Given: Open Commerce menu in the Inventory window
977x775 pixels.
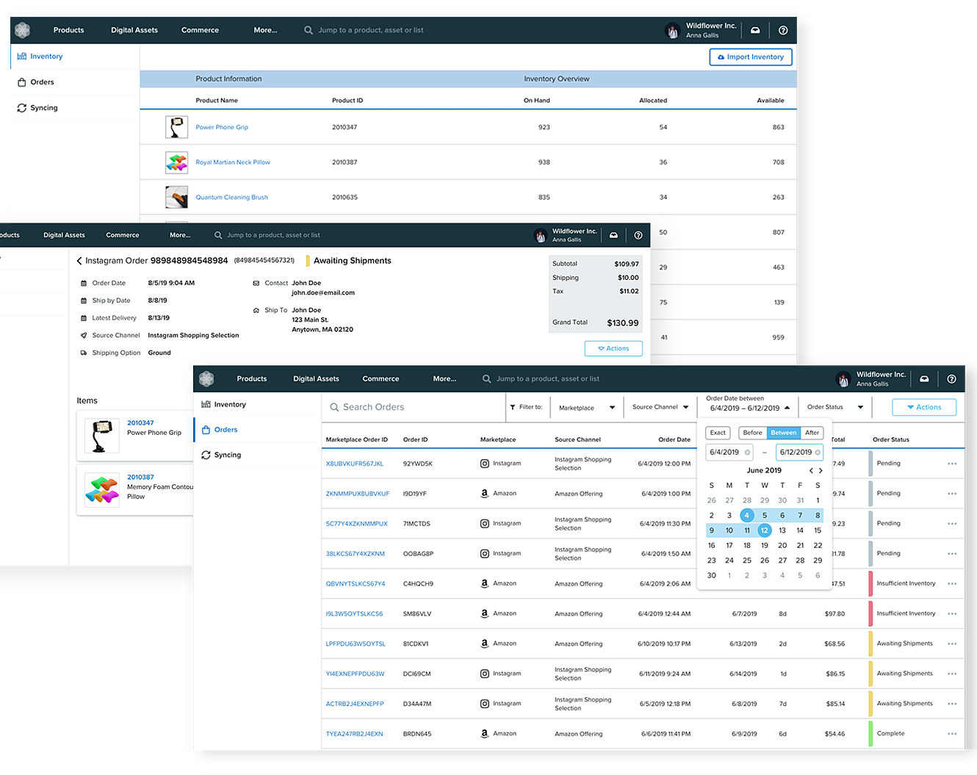Looking at the screenshot, I should [200, 30].
